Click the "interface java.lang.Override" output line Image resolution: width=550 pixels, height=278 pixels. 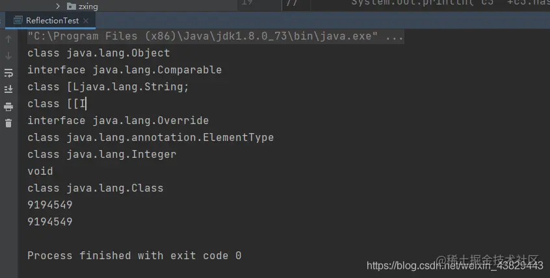pyautogui.click(x=118, y=121)
